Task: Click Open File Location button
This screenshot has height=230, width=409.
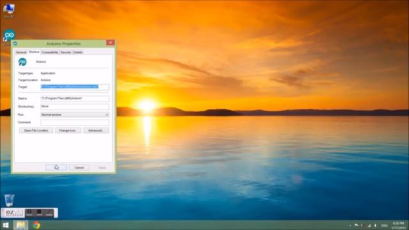Action: 36,130
